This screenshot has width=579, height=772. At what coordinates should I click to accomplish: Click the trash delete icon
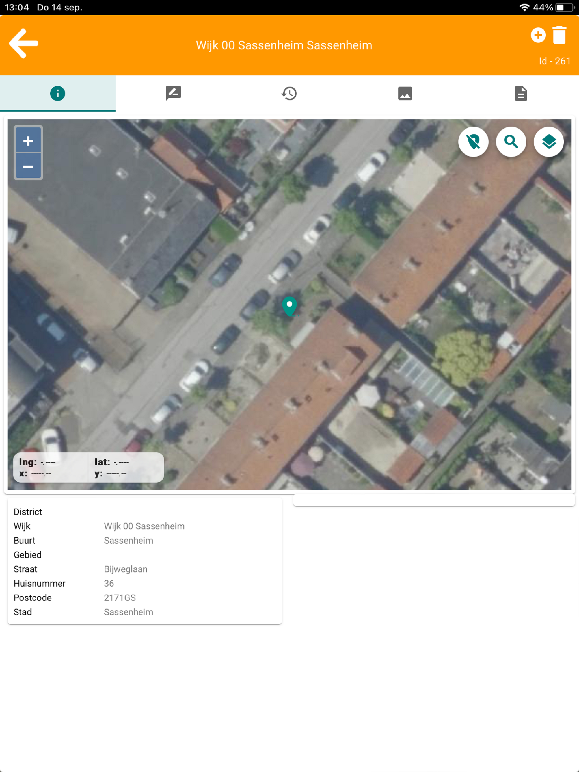click(x=559, y=35)
